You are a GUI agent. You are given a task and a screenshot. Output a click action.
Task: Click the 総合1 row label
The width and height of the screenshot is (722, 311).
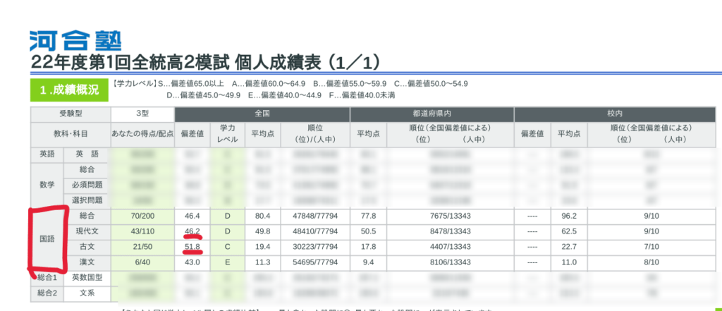47,277
